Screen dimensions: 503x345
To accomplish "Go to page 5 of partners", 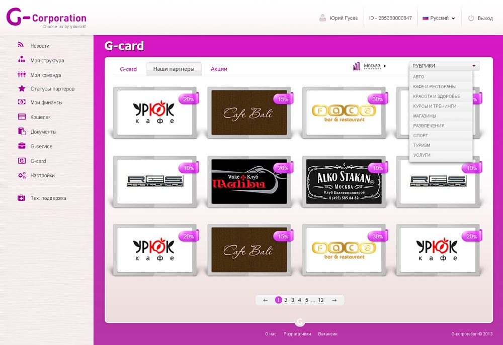I will [x=307, y=300].
